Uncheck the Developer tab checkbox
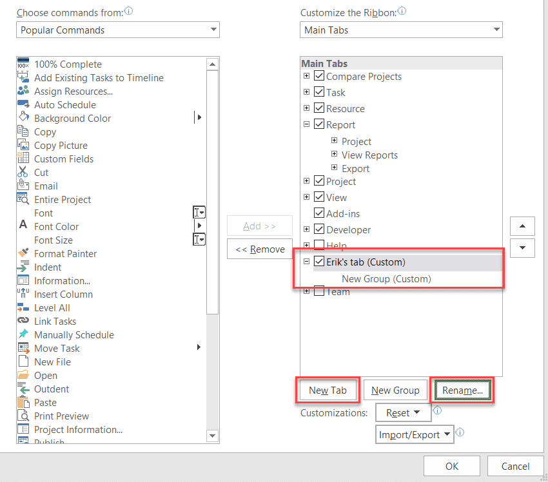 [319, 229]
